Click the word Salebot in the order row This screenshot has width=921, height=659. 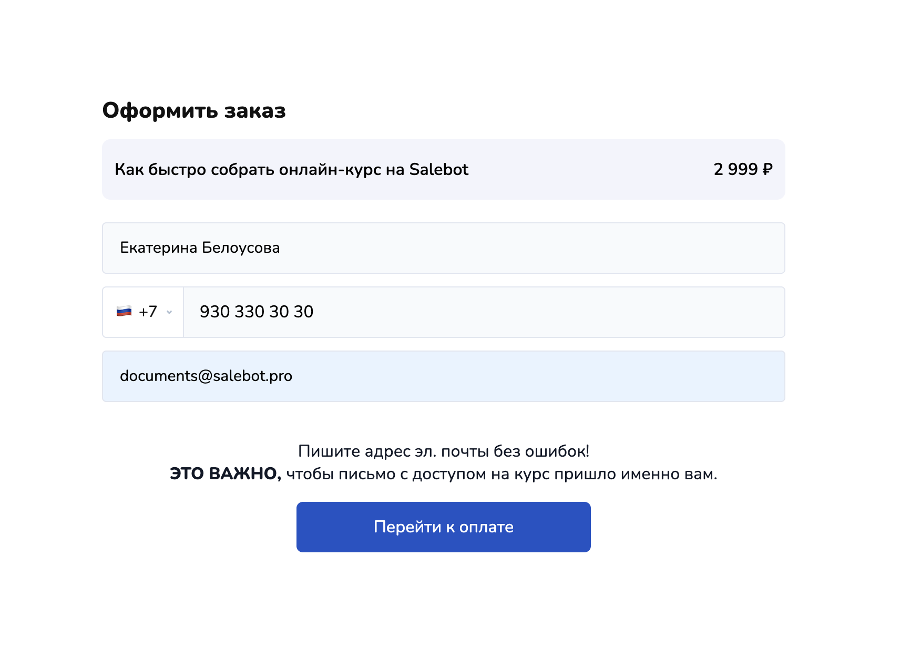pos(438,170)
